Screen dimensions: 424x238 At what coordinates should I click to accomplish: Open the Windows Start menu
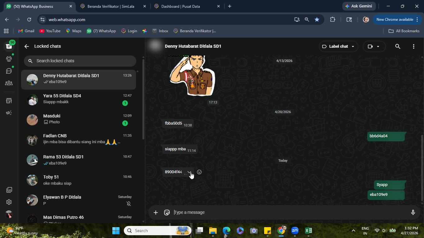point(116,231)
